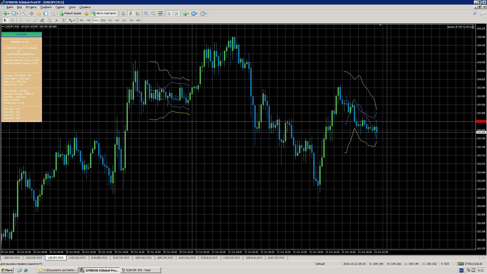This screenshot has height=274, width=487.
Task: Click the Templates icon
Action: (202, 13)
